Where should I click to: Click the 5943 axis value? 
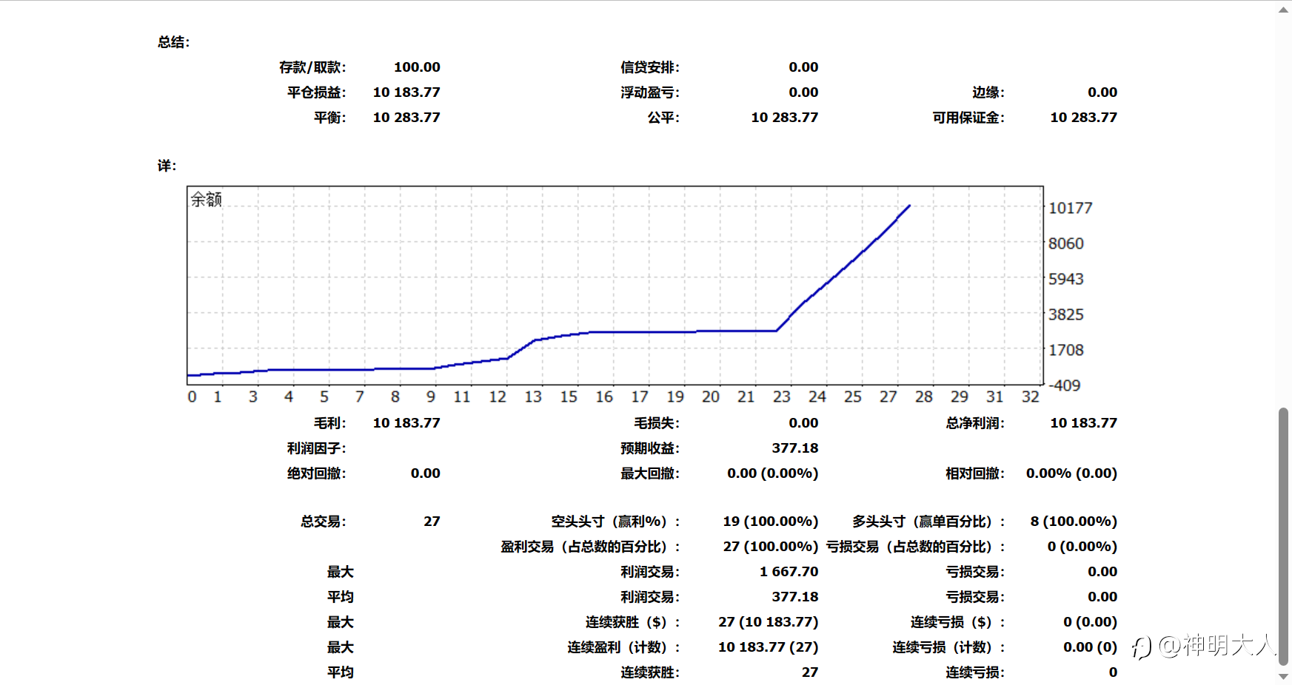click(1066, 279)
